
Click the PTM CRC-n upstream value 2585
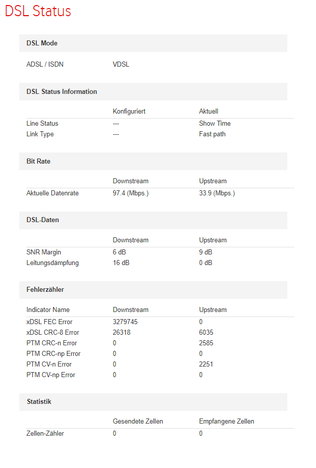tap(206, 343)
